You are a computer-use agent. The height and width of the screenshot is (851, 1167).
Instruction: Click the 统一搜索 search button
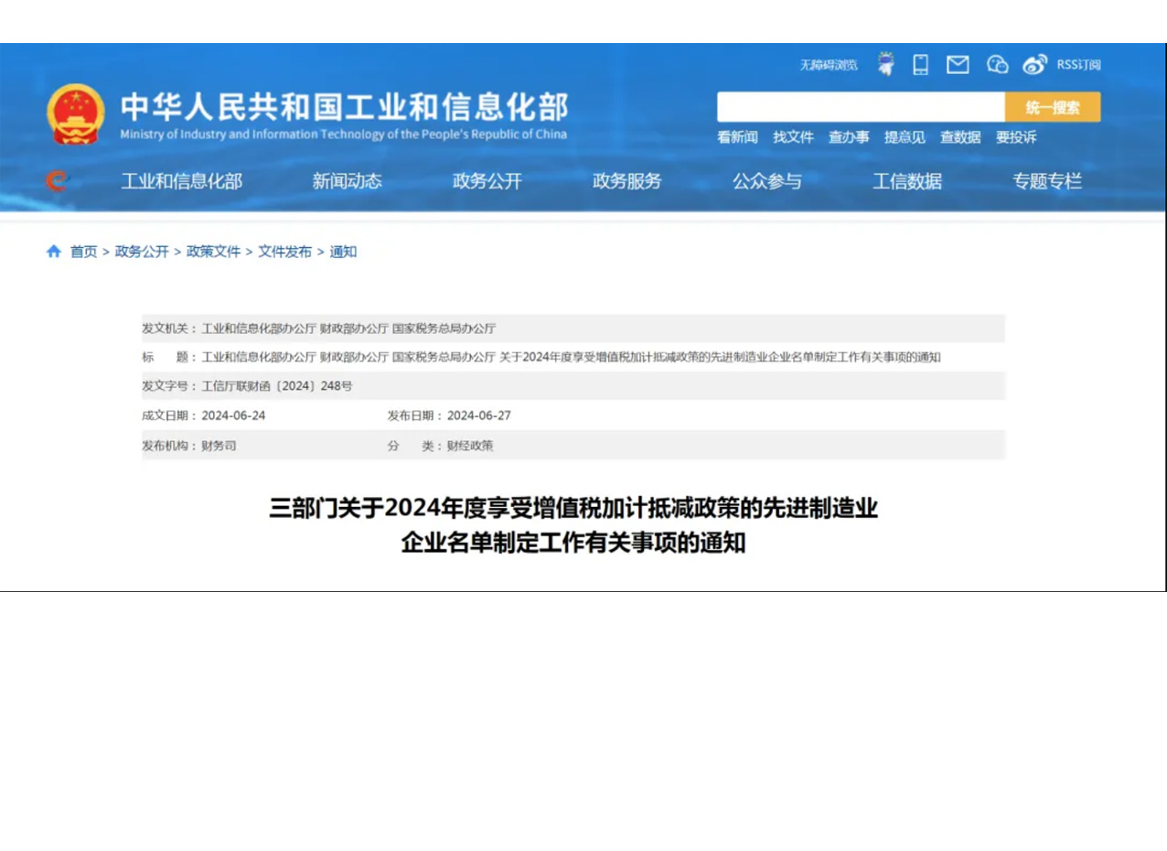[1053, 107]
